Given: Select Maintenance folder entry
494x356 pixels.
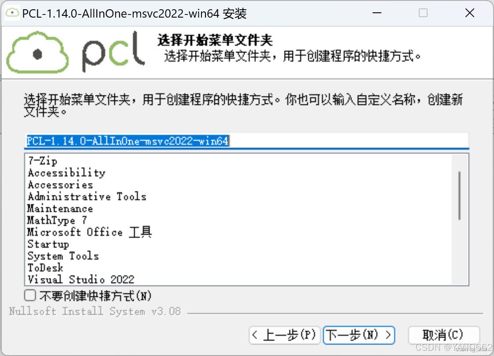Looking at the screenshot, I should tap(60, 209).
